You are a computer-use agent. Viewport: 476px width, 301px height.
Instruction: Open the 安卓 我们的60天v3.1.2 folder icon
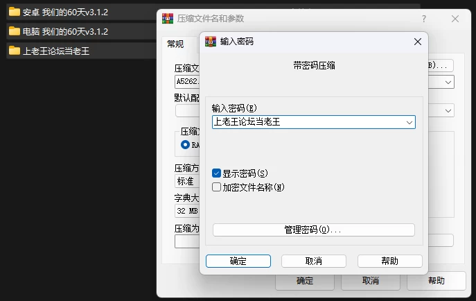pos(15,12)
